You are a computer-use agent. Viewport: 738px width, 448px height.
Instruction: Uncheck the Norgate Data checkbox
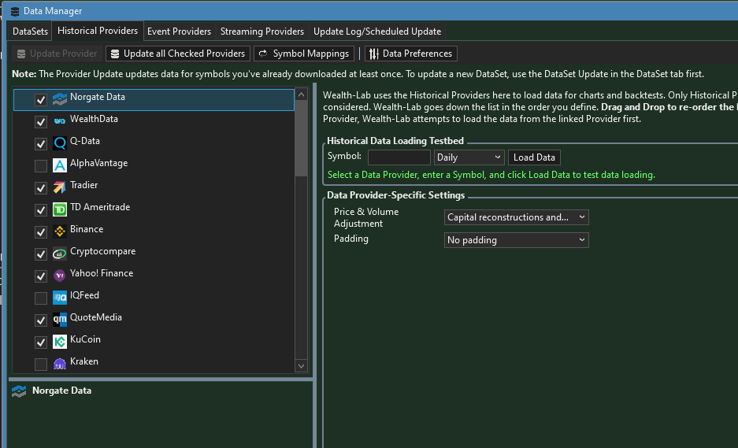coord(41,100)
